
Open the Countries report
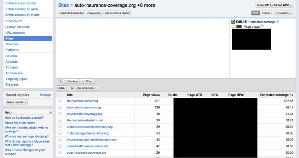click(x=12, y=44)
